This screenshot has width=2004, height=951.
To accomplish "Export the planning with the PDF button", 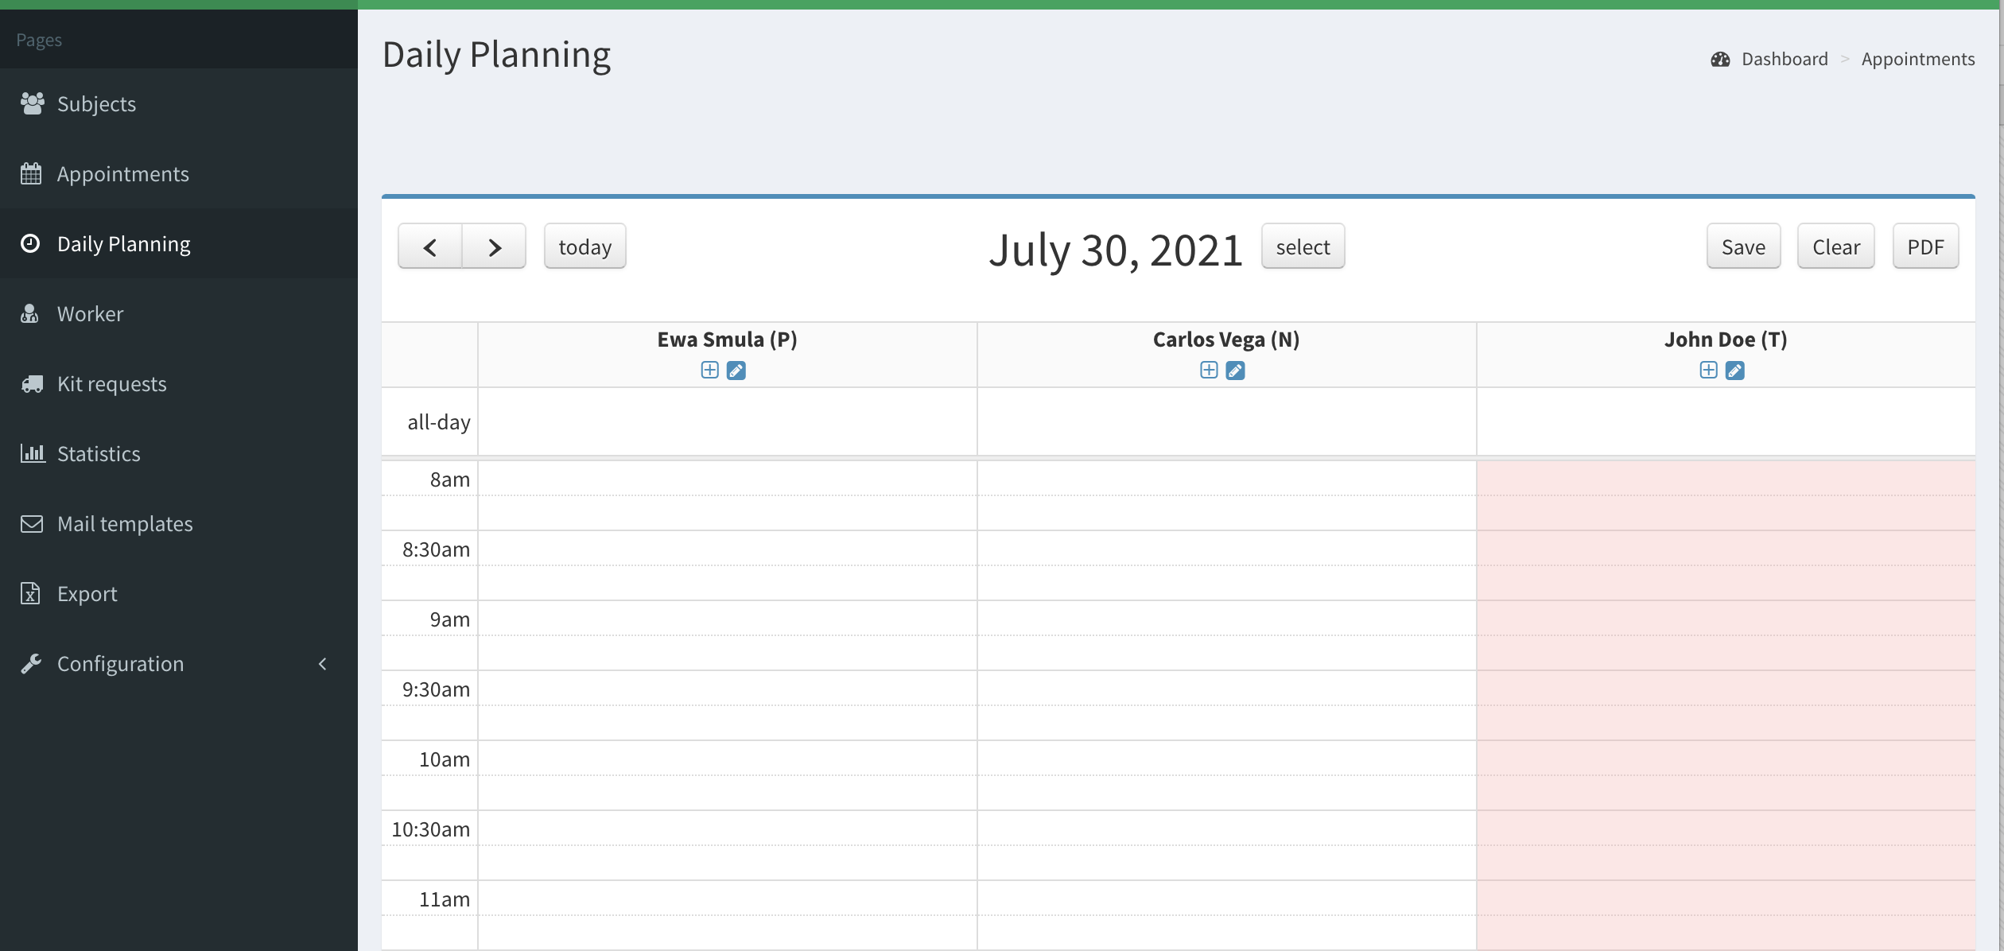I will (1925, 246).
